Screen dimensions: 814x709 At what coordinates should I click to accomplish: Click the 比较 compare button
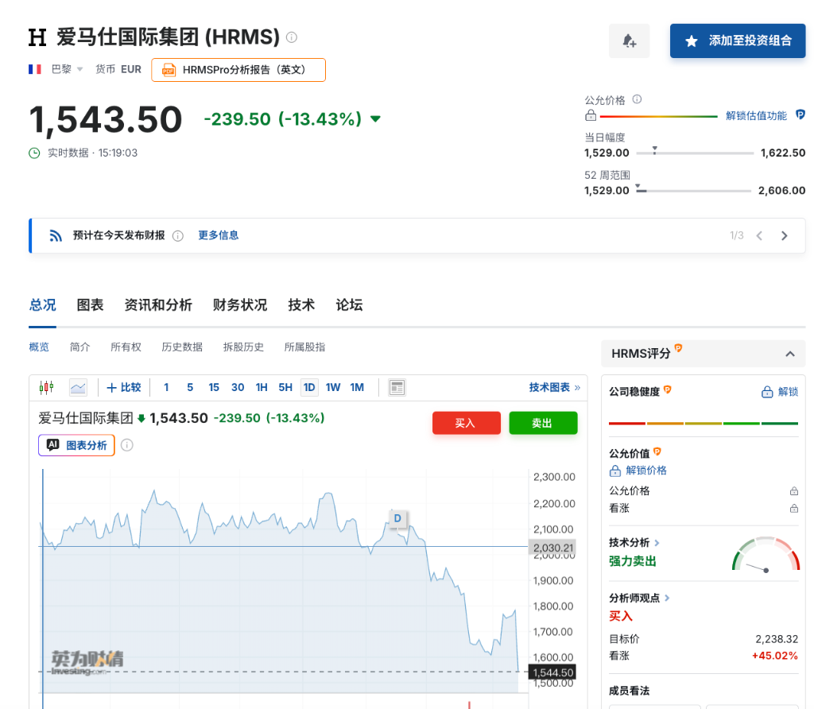tap(123, 388)
